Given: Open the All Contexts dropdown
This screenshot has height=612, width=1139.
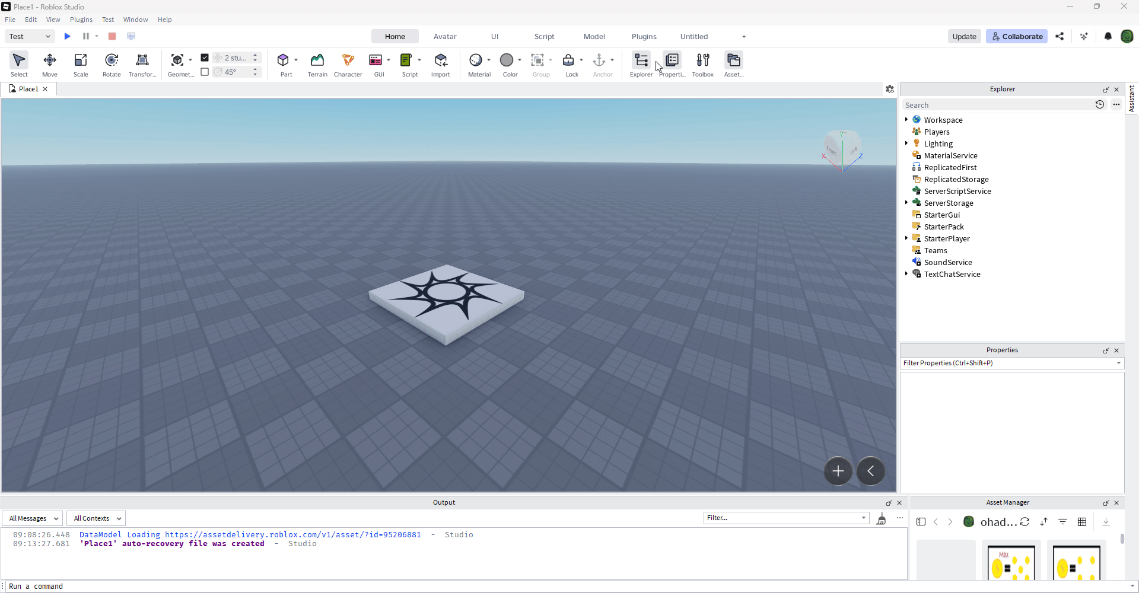Looking at the screenshot, I should tap(96, 518).
